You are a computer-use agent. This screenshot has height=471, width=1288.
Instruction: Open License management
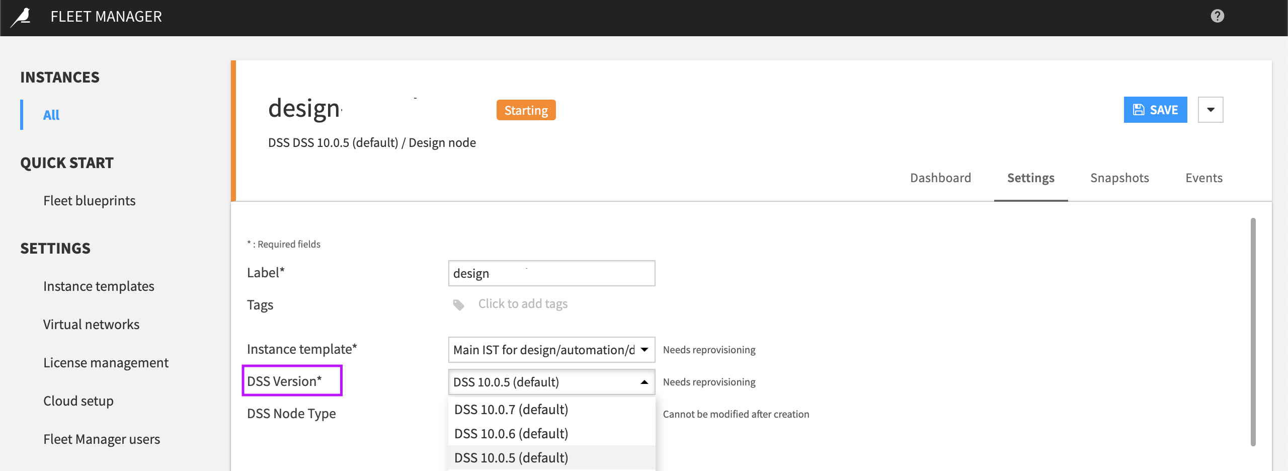point(106,362)
